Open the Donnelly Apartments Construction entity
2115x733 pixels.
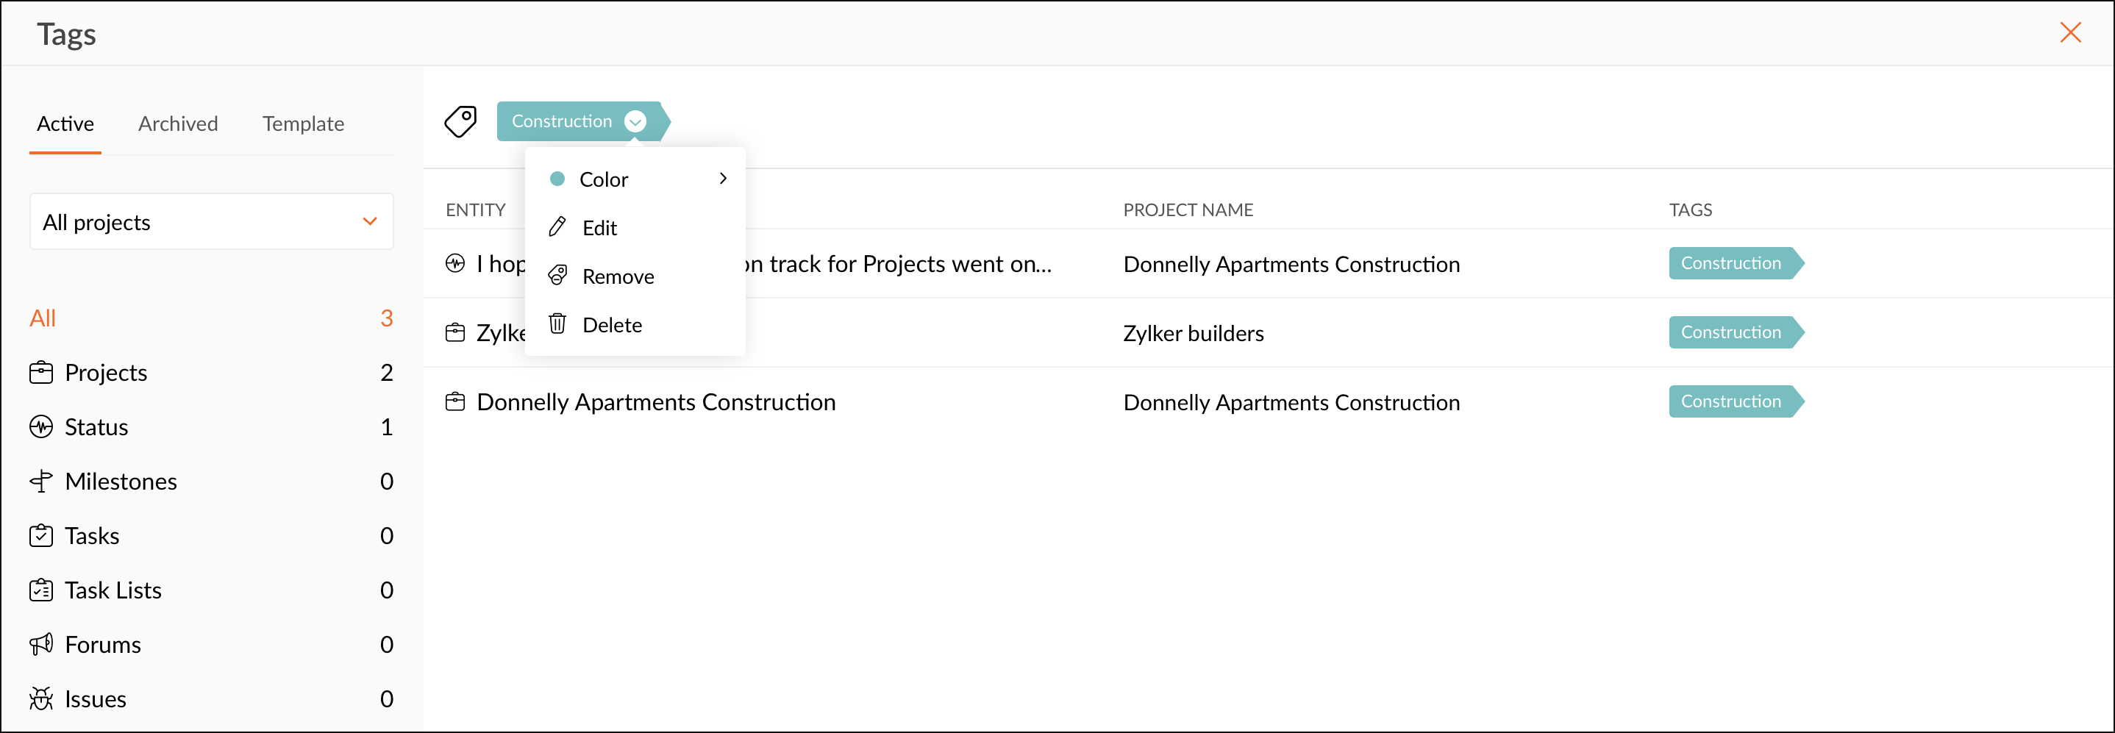click(x=655, y=402)
